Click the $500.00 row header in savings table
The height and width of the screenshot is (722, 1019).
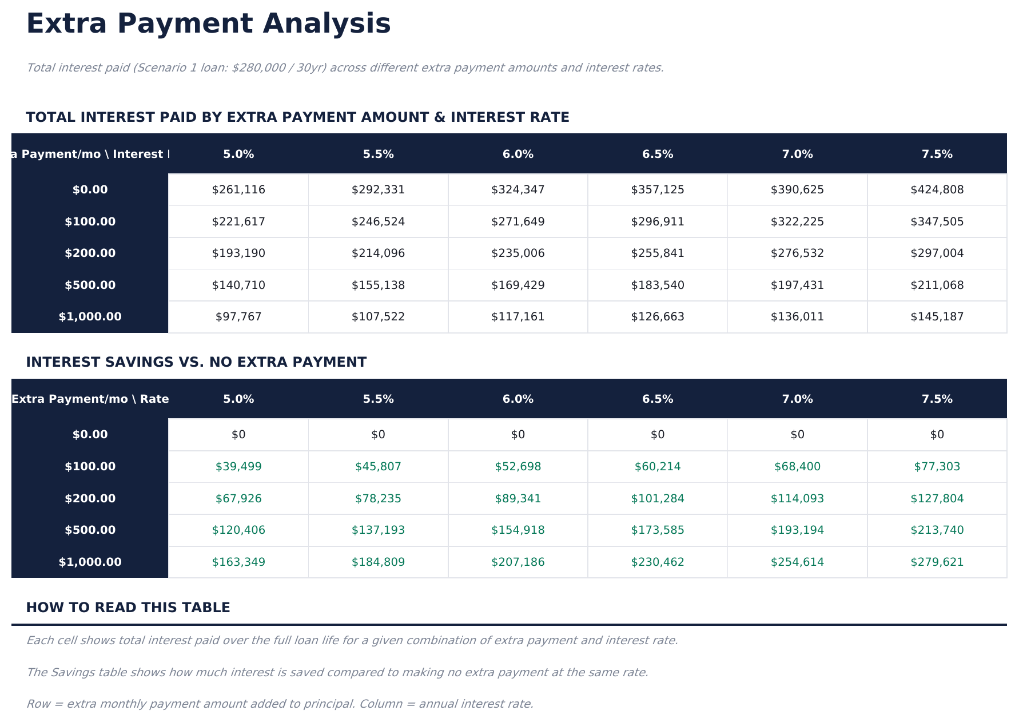[90, 530]
